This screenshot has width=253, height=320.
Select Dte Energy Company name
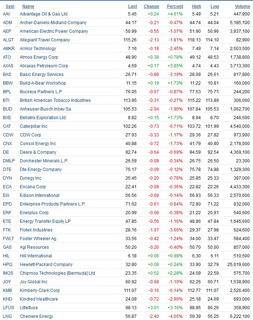[41, 170]
